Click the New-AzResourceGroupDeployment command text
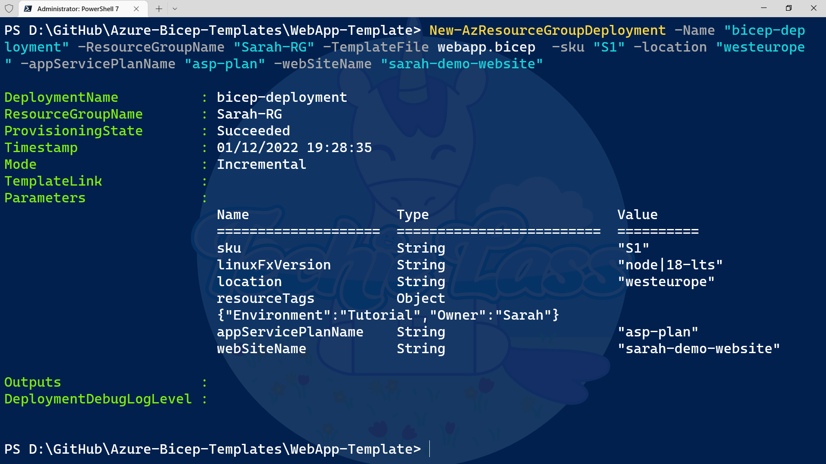826x464 pixels. [546, 30]
